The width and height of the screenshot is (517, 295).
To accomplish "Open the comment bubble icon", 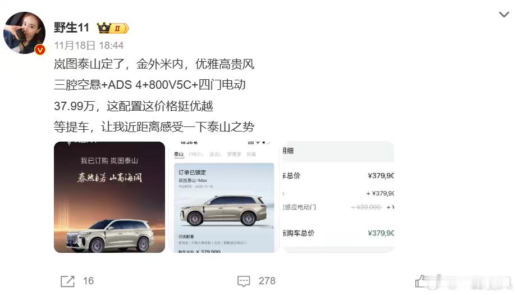I will [x=244, y=281].
